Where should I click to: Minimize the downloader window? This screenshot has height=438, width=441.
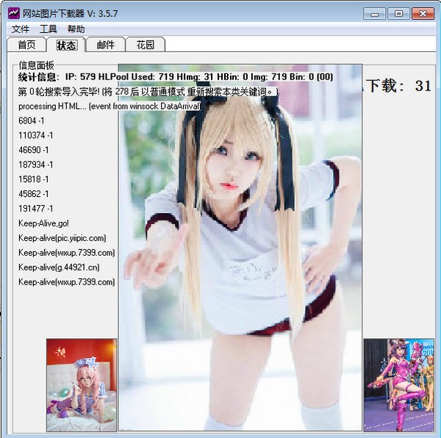coord(374,14)
